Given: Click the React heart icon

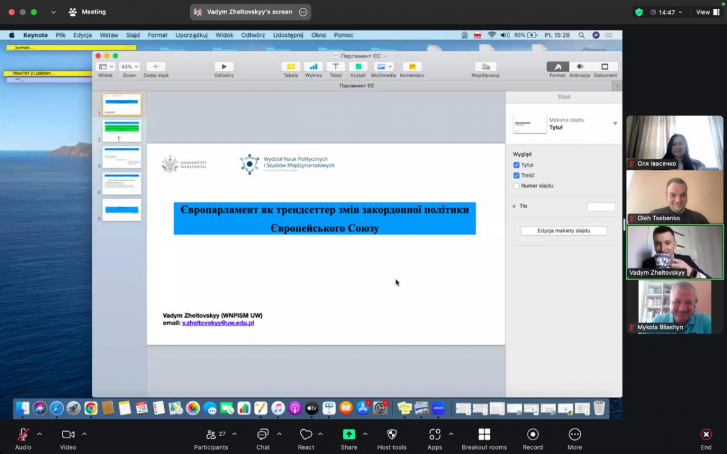Looking at the screenshot, I should coord(306,435).
